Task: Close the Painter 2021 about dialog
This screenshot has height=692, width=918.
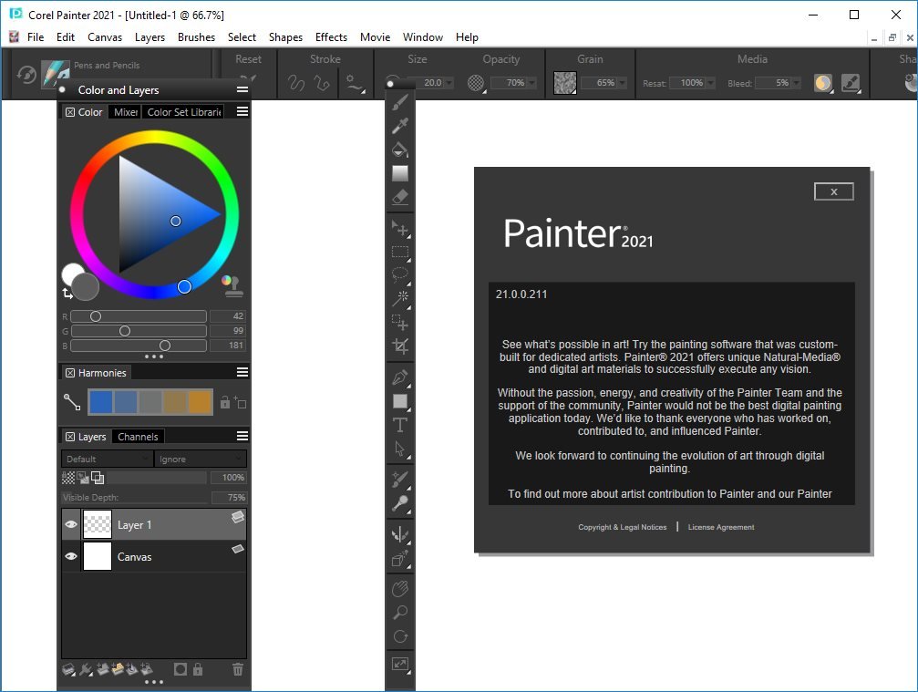Action: pos(834,191)
